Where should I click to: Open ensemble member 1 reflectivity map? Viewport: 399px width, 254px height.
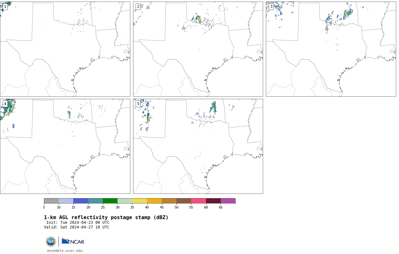tap(65, 49)
